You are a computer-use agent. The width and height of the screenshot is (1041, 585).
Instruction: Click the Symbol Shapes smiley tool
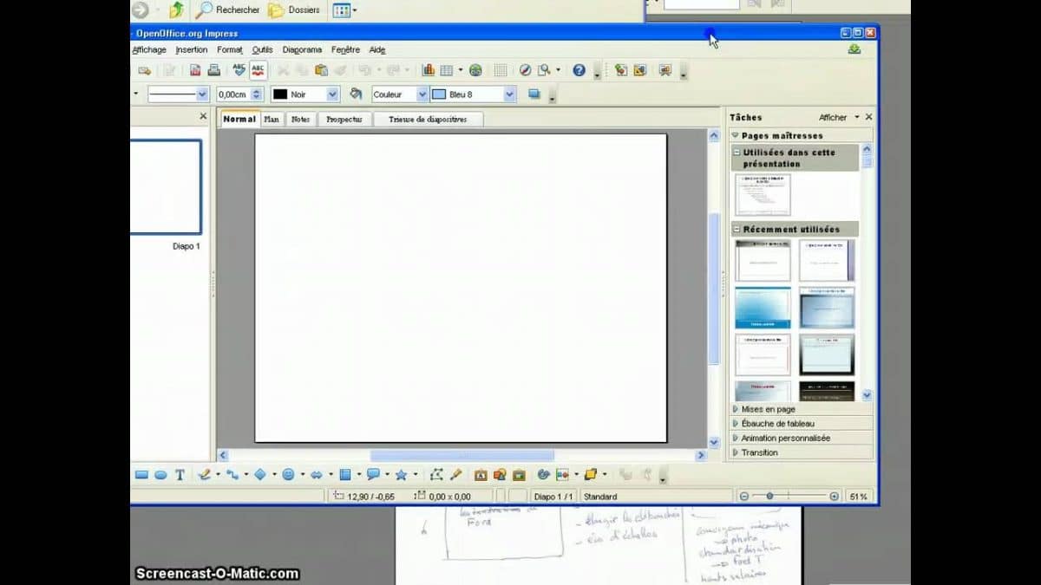click(x=288, y=474)
